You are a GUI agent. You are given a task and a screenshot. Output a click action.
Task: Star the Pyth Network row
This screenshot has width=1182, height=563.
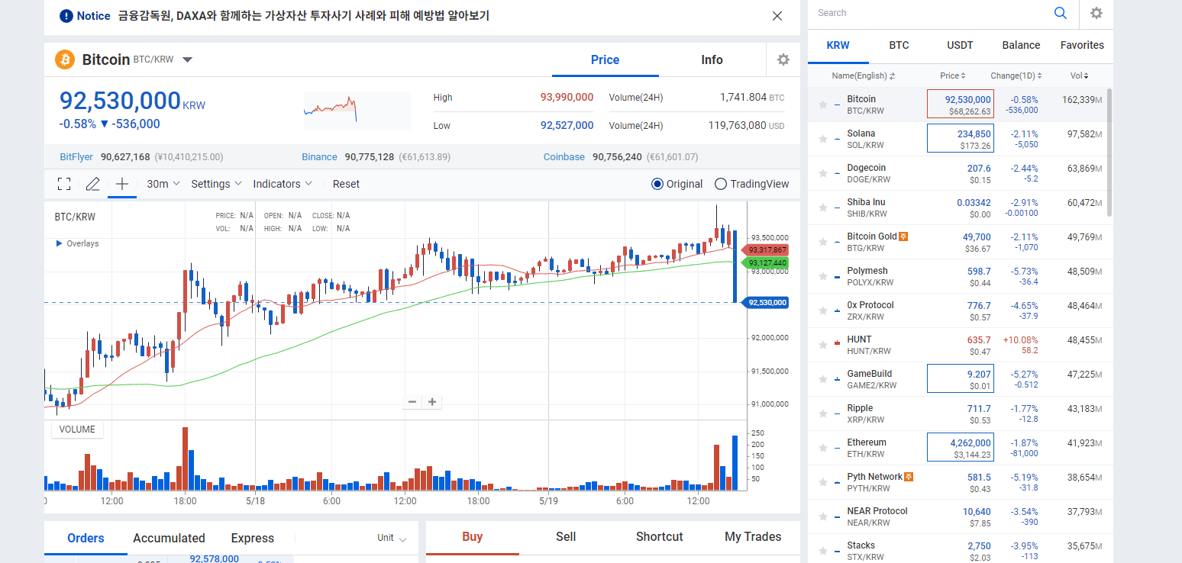click(823, 482)
